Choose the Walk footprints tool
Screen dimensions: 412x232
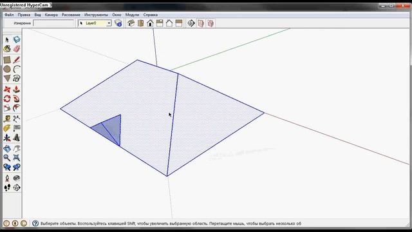click(7, 188)
